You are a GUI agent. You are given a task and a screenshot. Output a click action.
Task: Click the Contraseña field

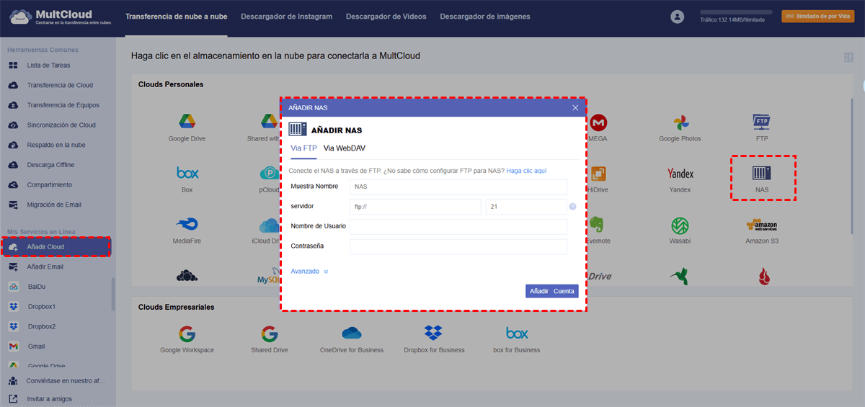tap(458, 247)
